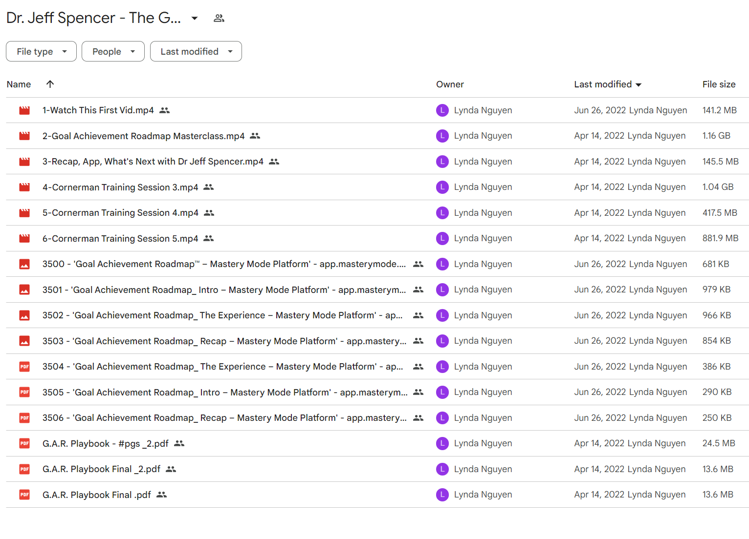Open the File type filter
The height and width of the screenshot is (539, 749).
[x=41, y=51]
